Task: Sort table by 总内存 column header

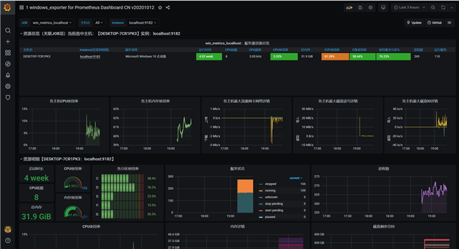Action: (305, 50)
